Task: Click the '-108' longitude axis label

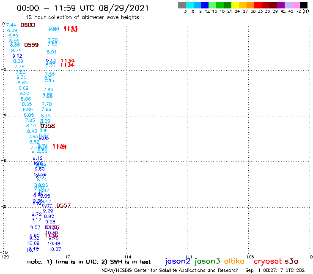Action: pos(249,257)
